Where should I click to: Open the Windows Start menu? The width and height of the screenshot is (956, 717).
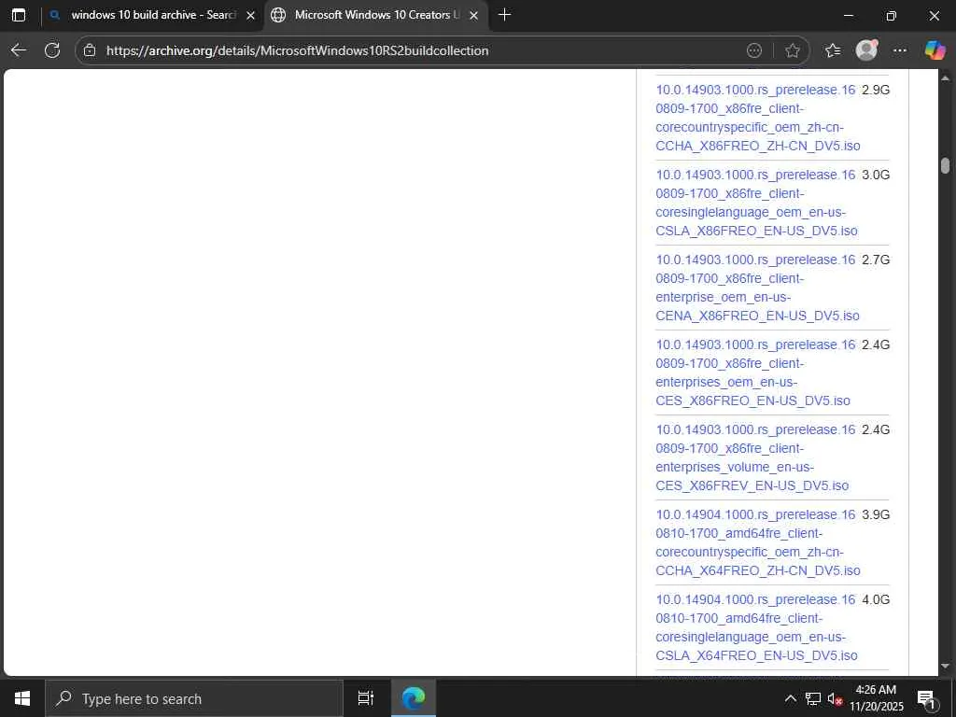coord(22,698)
